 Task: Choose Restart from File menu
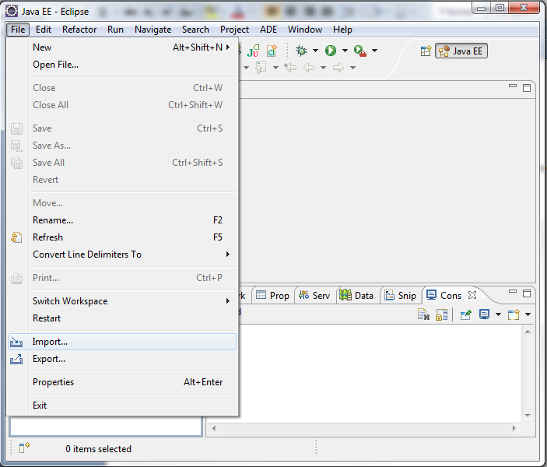122,318
